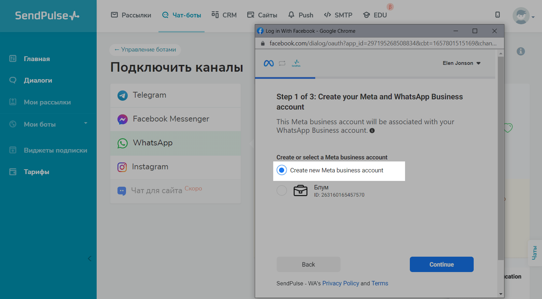Click the Meta logo in the dialog
542x299 pixels.
(x=269, y=63)
